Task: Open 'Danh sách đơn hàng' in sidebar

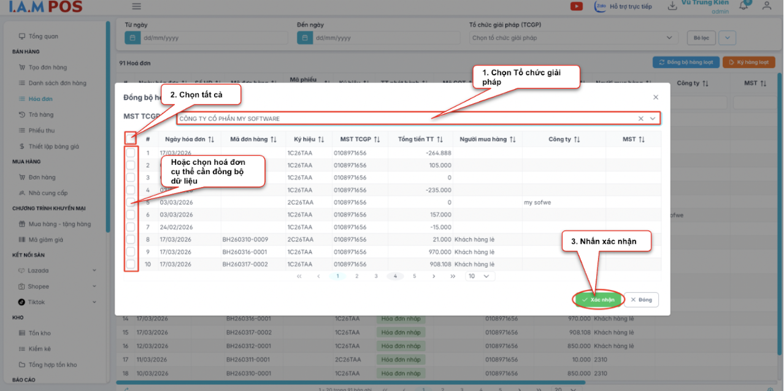Action: tap(57, 83)
